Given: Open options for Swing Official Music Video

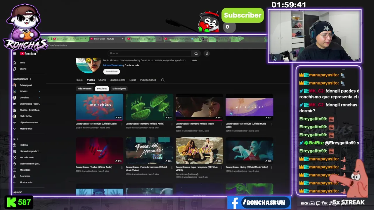Looking at the screenshot, I should tap(272, 167).
